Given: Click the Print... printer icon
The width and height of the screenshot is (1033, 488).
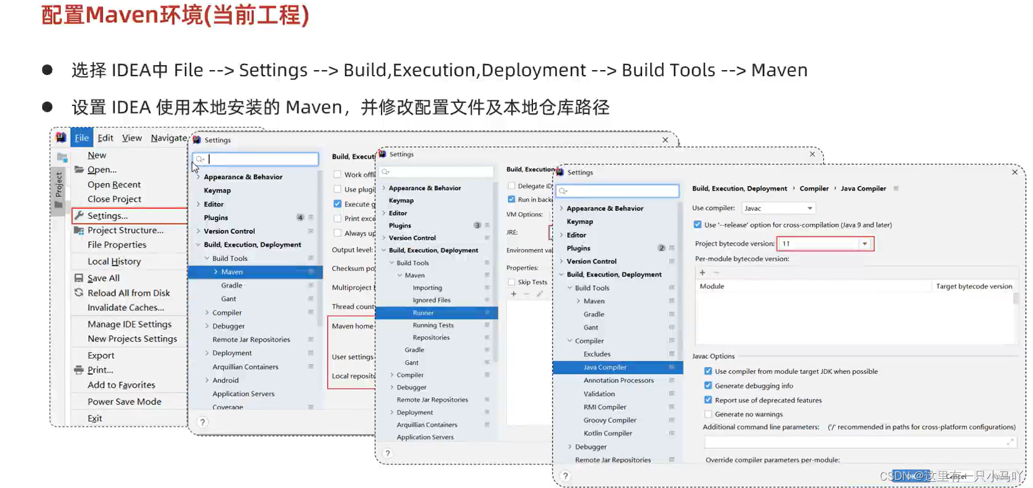Looking at the screenshot, I should [79, 370].
